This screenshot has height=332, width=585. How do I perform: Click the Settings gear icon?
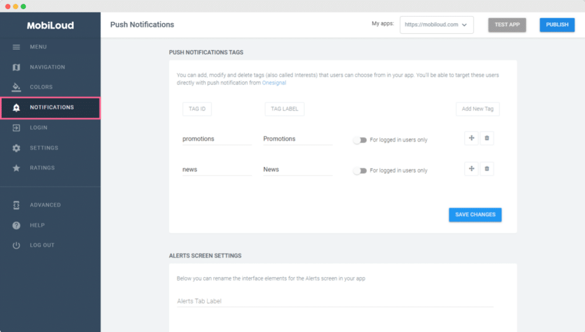[17, 148]
